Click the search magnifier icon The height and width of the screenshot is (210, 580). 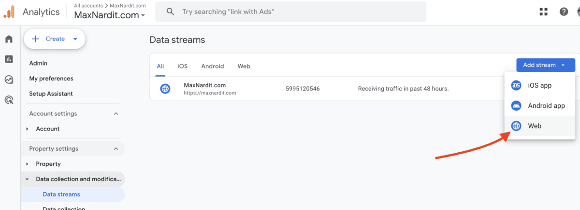170,12
